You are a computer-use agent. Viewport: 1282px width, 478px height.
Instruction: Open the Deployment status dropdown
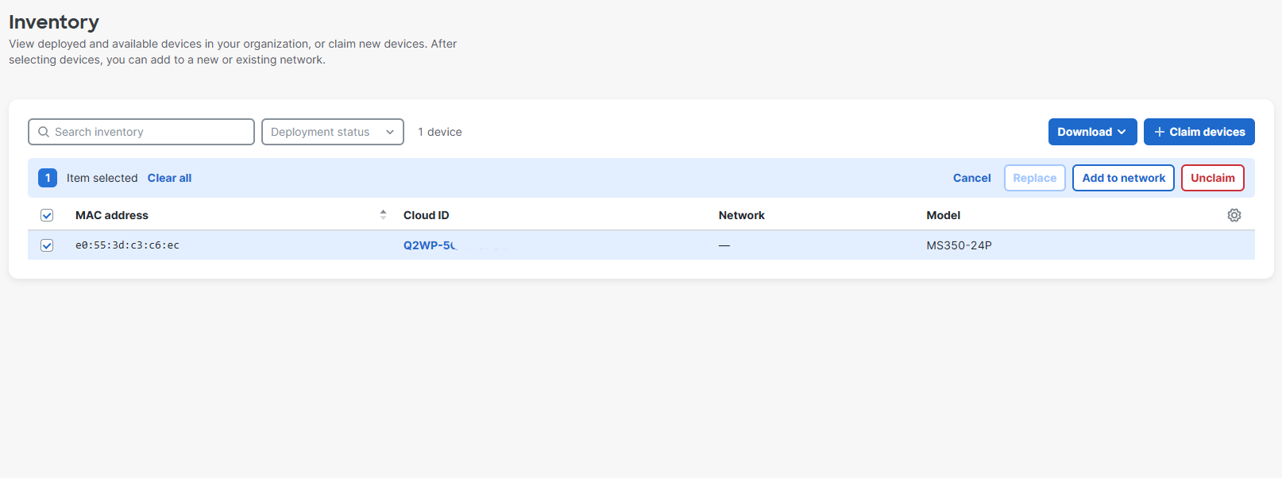click(333, 132)
